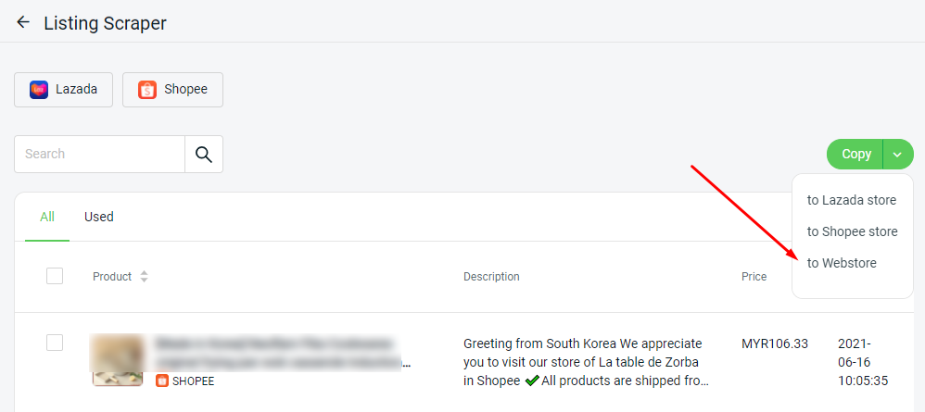Choose "to Shopee store" option
The width and height of the screenshot is (925, 412).
852,231
